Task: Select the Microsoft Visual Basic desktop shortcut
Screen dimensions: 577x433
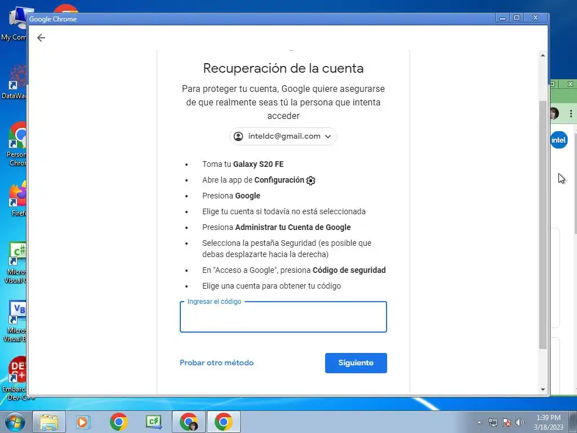Action: tap(15, 322)
